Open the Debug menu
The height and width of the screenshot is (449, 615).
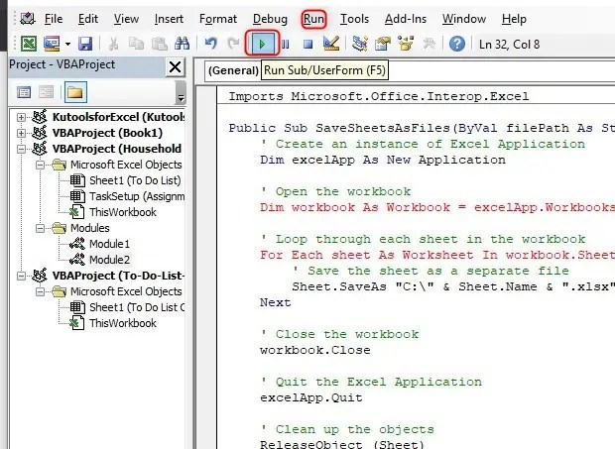coord(270,18)
